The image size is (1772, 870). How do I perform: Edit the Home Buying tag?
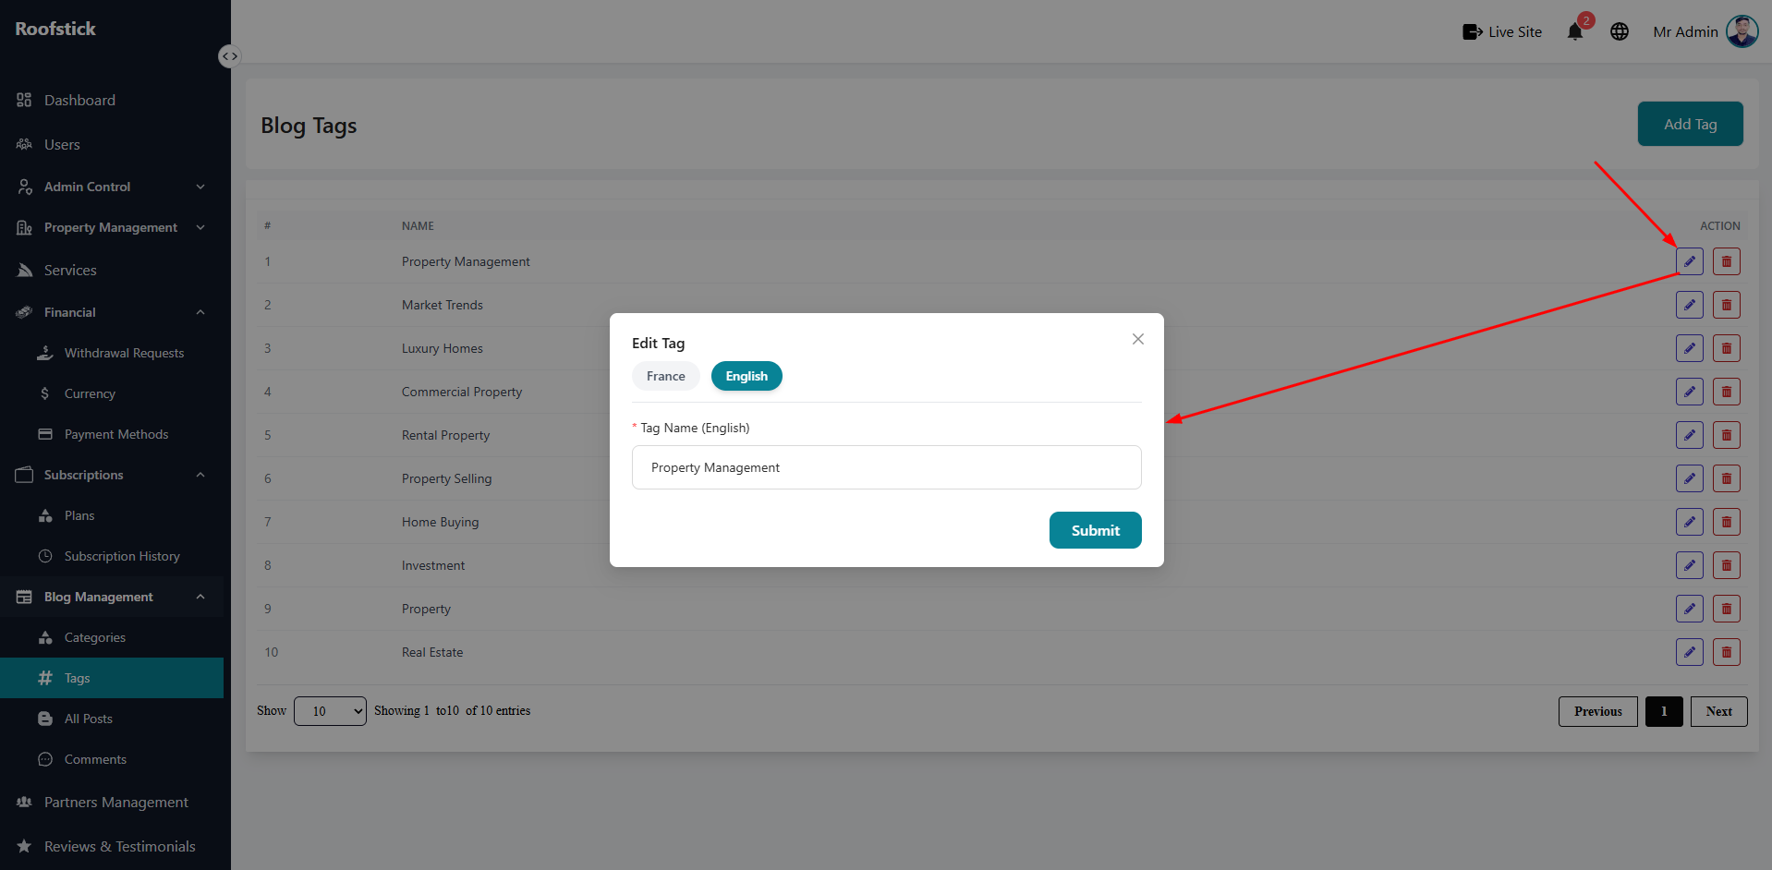point(1689,522)
